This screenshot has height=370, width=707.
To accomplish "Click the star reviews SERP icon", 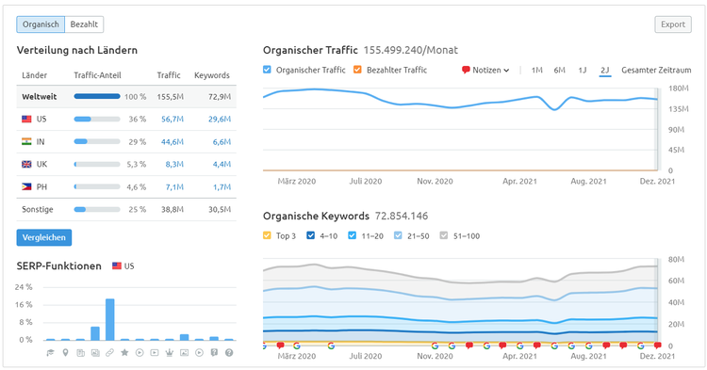I will coord(124,352).
